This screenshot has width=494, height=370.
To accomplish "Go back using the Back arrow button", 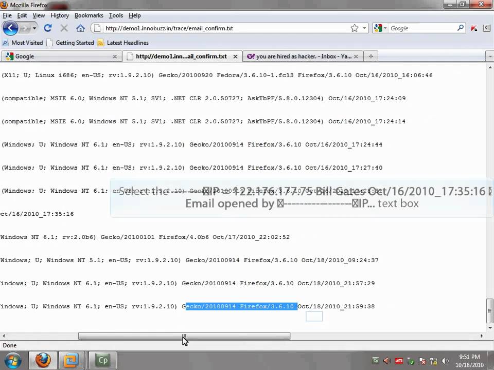I will (10, 28).
